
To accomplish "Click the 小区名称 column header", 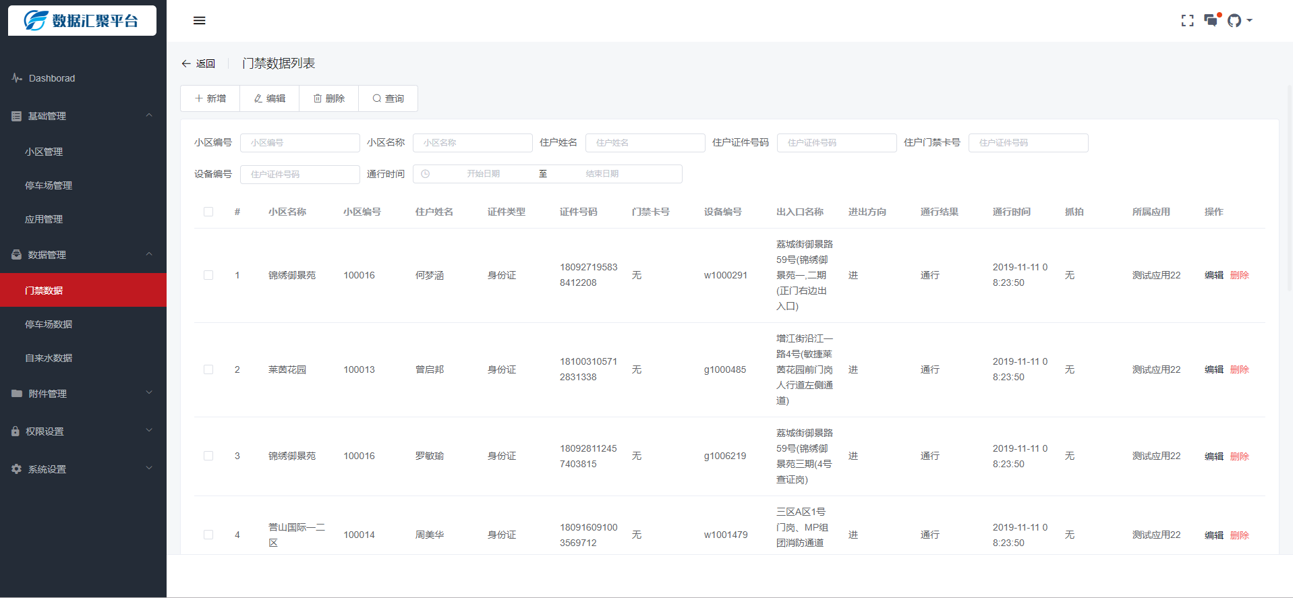I will 287,212.
